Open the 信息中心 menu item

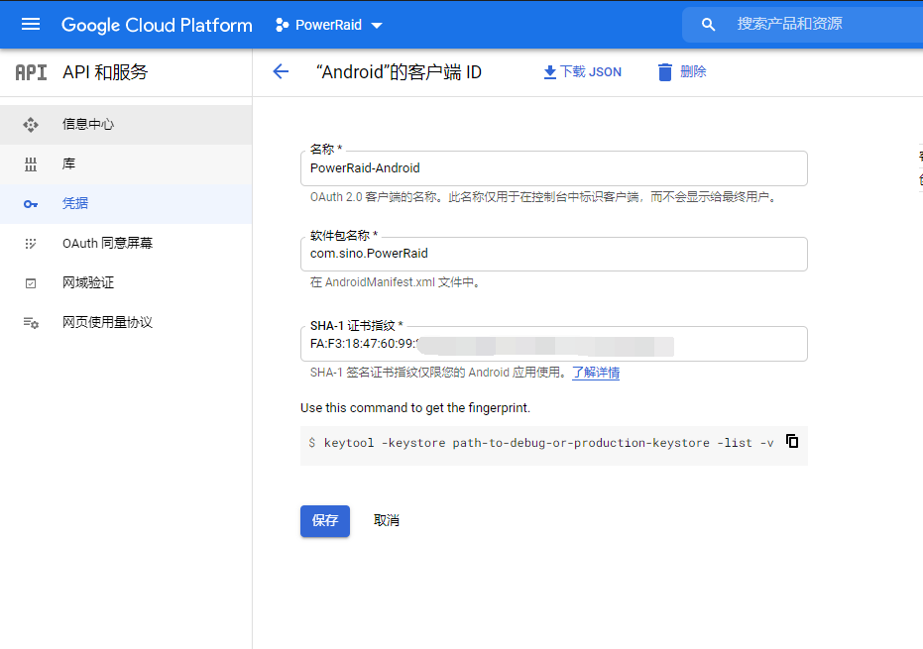[126, 125]
